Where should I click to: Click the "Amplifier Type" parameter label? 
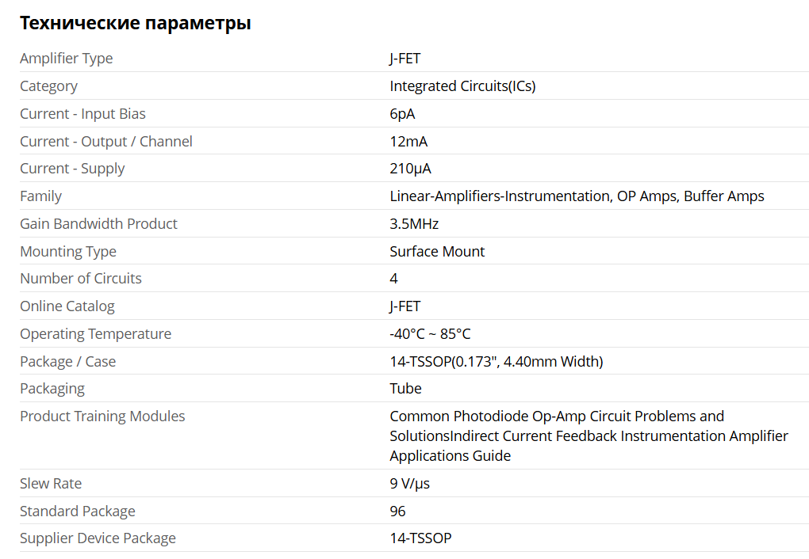click(66, 59)
